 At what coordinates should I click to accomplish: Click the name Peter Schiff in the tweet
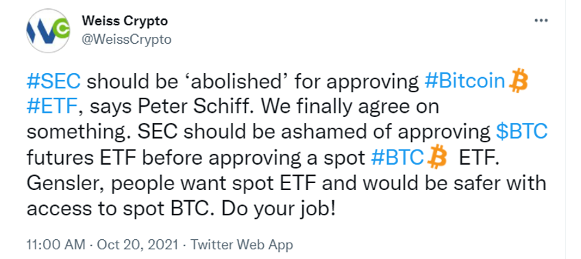[x=186, y=107]
